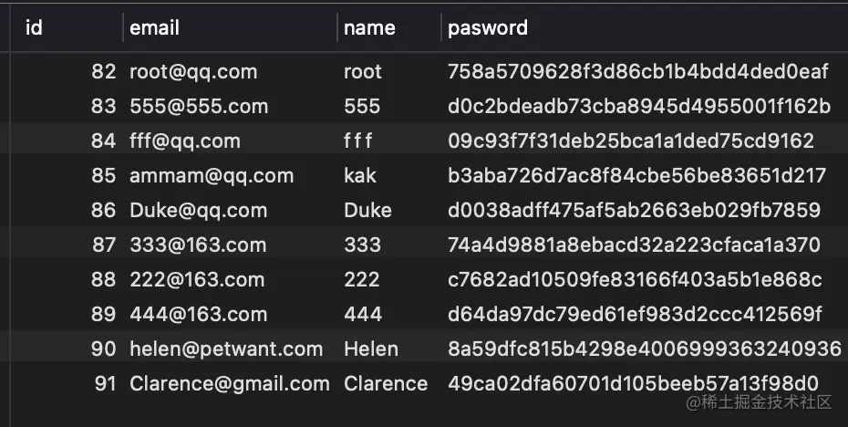Select the 333@163.com email cell
Screen dimensions: 848x427
click(x=198, y=245)
